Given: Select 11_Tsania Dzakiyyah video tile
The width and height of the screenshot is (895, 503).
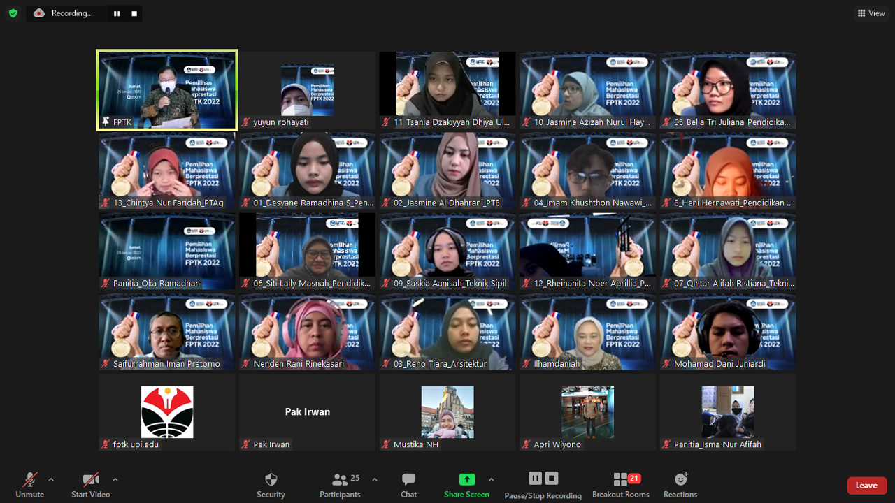Looking at the screenshot, I should [447, 90].
